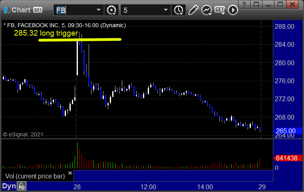Click the window link dropdown icon

pyautogui.click(x=256, y=4)
